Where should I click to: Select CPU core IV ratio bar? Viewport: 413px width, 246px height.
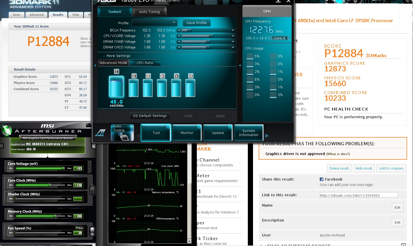tap(162, 88)
